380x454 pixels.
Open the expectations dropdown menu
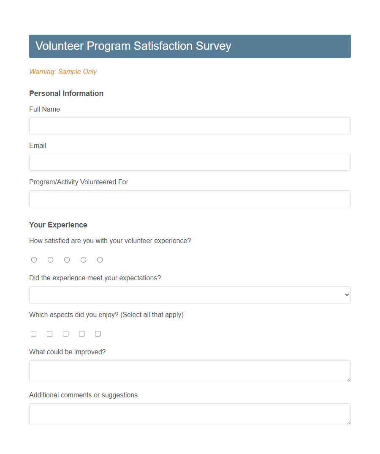190,295
